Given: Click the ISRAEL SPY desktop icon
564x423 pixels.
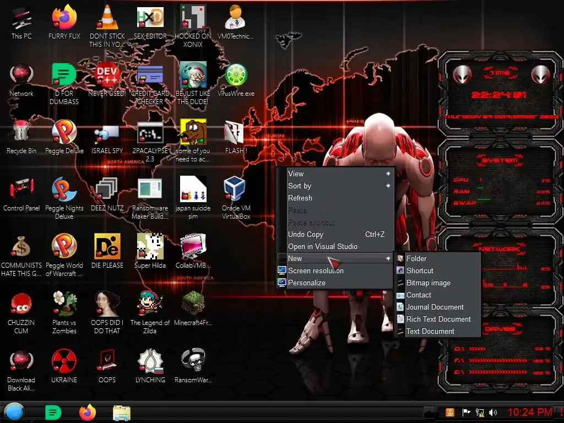Looking at the screenshot, I should click(107, 137).
